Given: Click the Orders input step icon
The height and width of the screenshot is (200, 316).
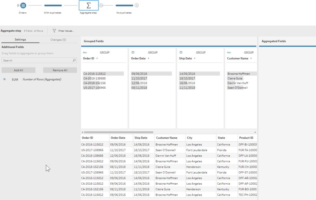Looking at the screenshot, I should point(23,6).
